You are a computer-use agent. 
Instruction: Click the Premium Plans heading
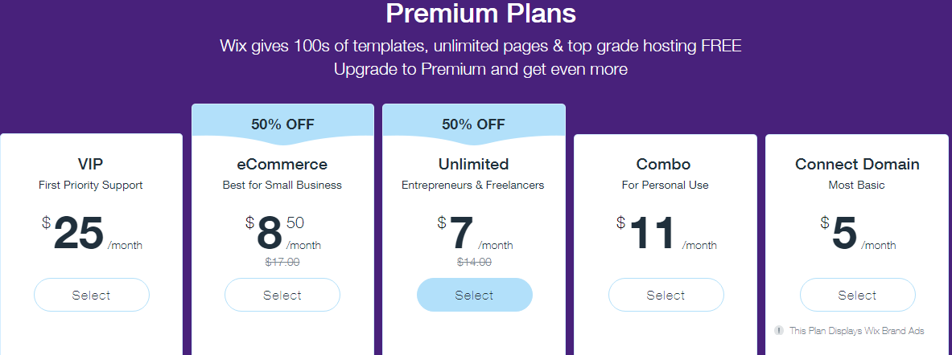click(481, 14)
